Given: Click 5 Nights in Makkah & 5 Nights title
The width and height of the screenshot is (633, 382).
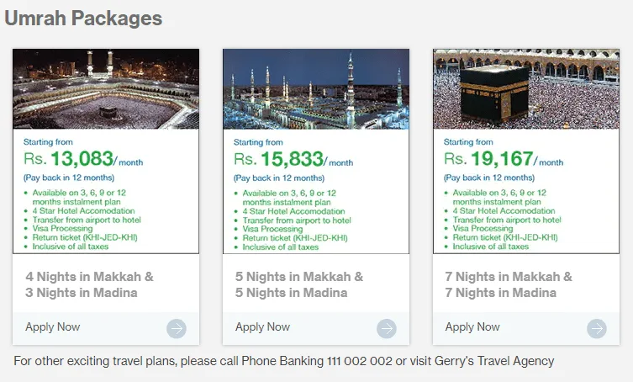Looking at the screenshot, I should pos(299,284).
